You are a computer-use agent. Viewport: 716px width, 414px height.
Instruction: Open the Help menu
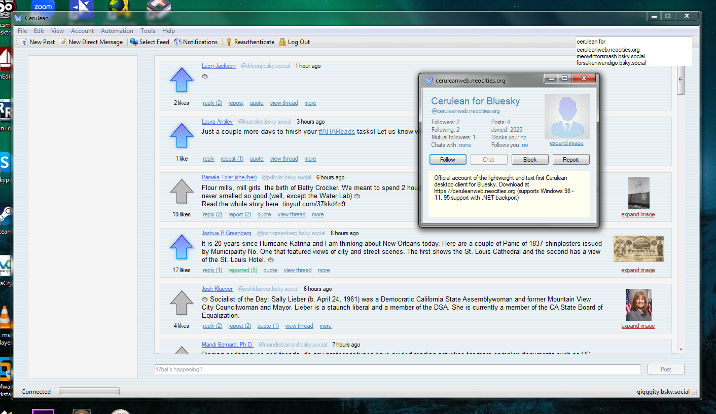(x=168, y=31)
